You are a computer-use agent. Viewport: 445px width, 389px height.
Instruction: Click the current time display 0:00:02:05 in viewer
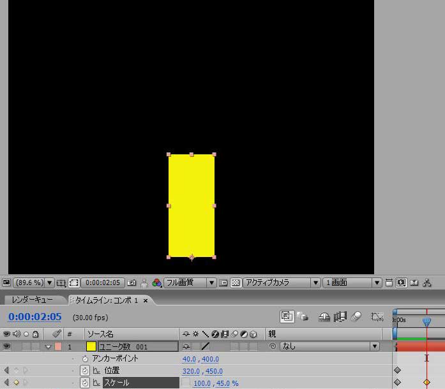[x=103, y=283]
